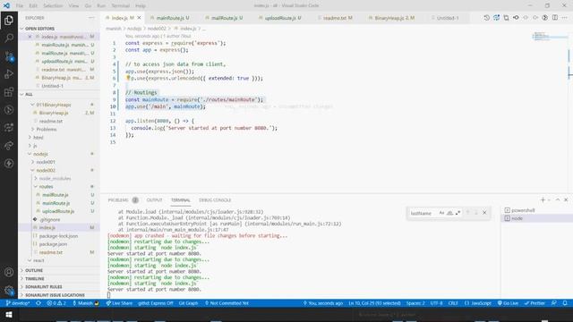Toggle Use Regular Expression in the terminal find box
The image size is (573, 322).
coord(458,213)
